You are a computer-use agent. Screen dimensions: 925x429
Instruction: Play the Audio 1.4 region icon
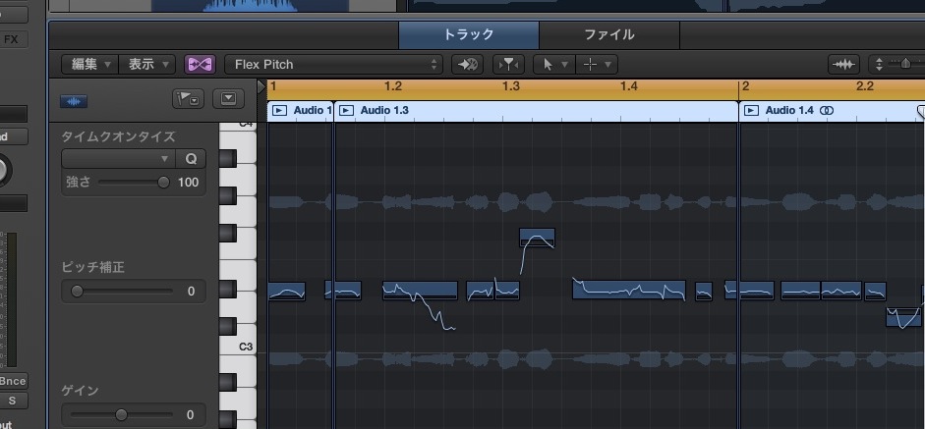click(752, 110)
